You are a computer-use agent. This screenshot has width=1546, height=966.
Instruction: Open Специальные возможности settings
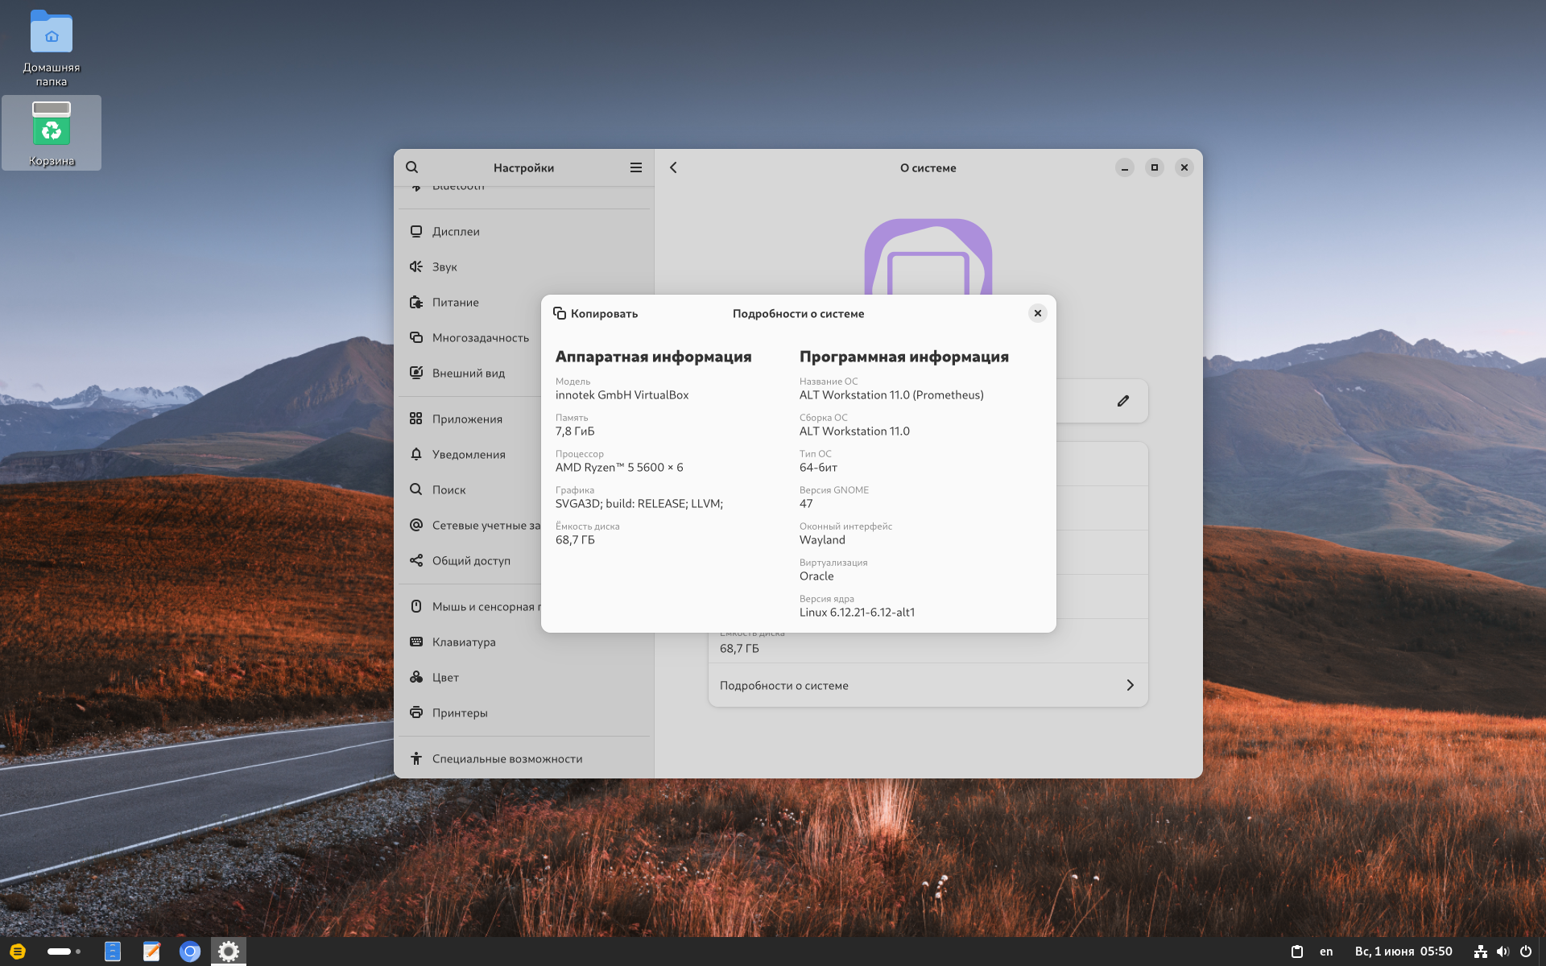(x=507, y=759)
